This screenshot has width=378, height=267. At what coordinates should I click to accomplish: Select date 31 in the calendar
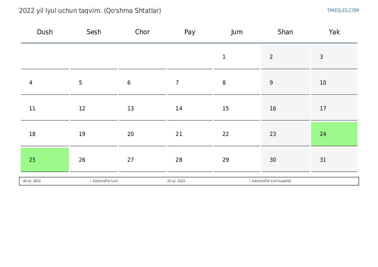(334, 160)
